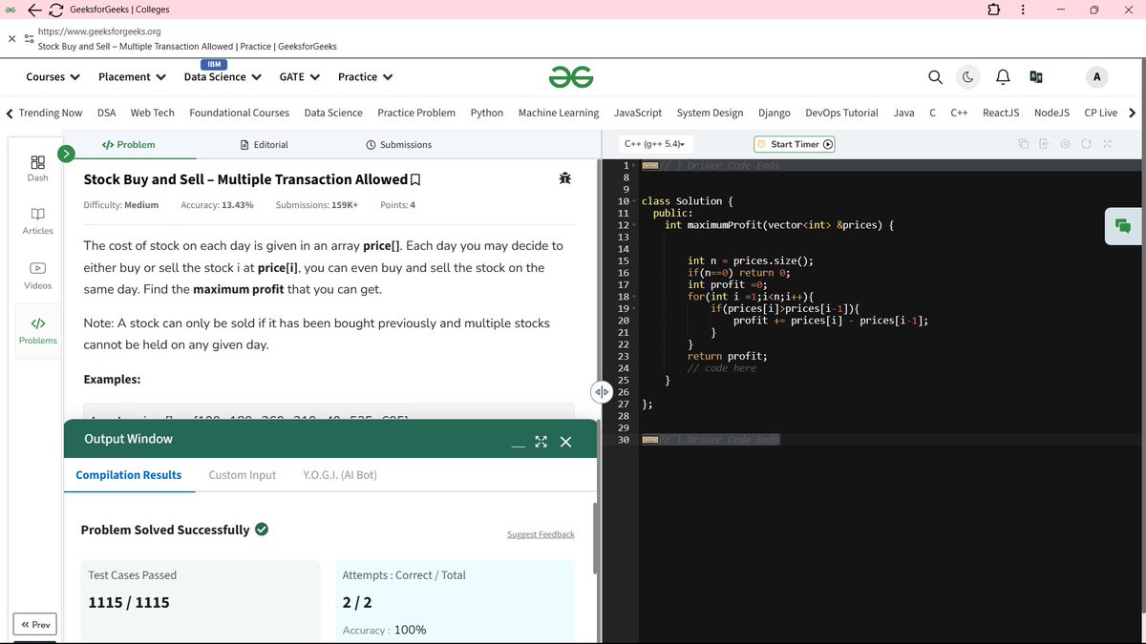Expand the editor to fullscreen
1146x644 pixels.
coord(1107,144)
